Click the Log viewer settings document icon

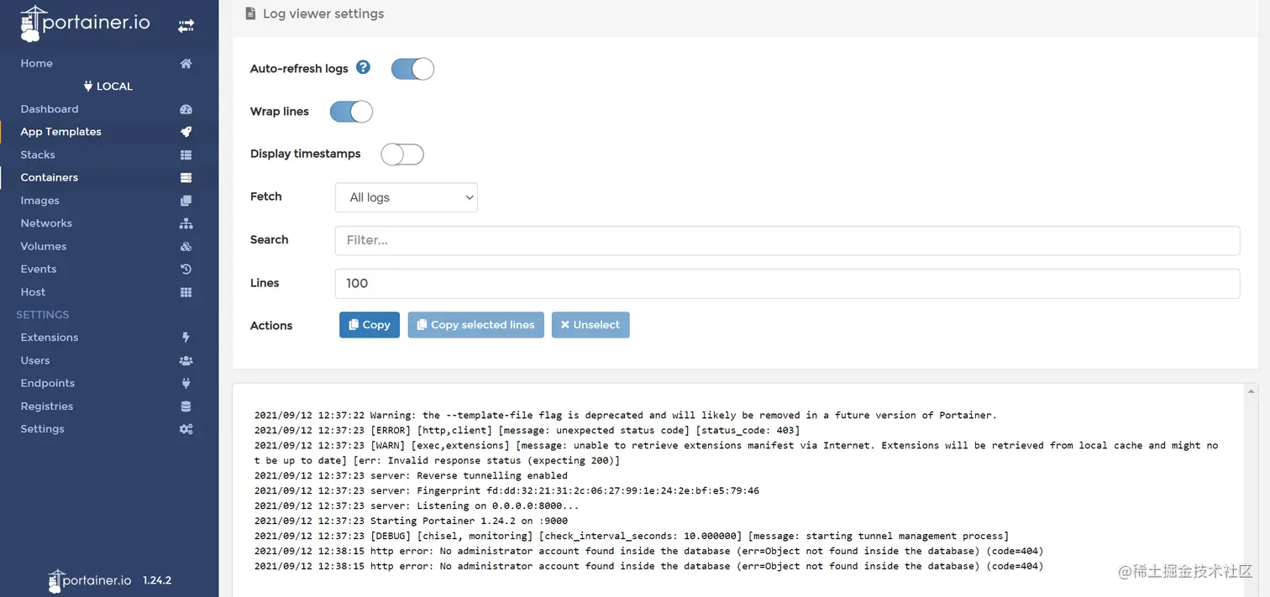click(250, 13)
